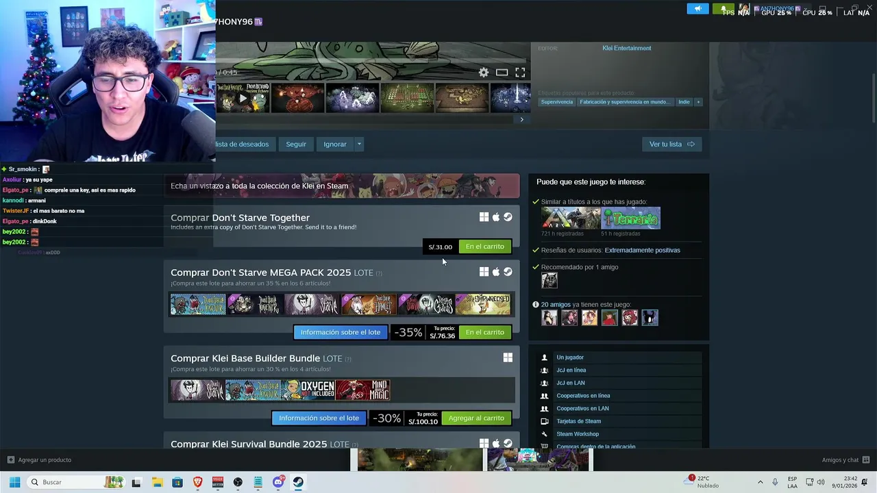Open MEGA PACK LOTE help question mark
This screenshot has height=493, width=877.
pos(379,273)
